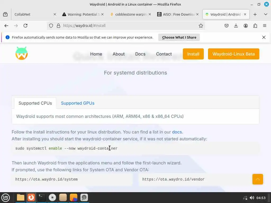The image size is (271, 203).
Task: Open the Linux Mint start menu
Action: point(6,198)
